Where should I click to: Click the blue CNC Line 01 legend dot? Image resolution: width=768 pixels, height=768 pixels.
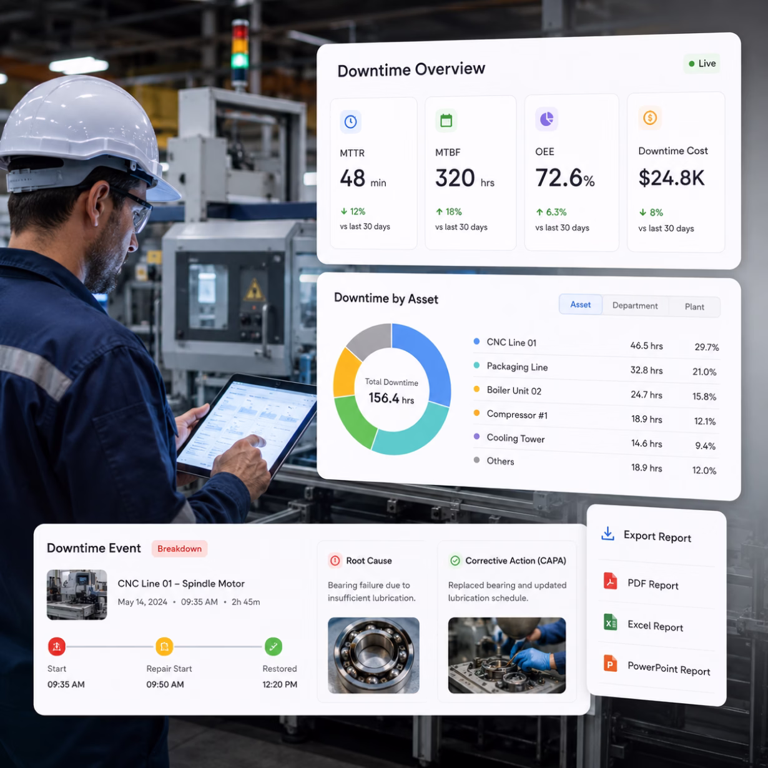point(476,342)
